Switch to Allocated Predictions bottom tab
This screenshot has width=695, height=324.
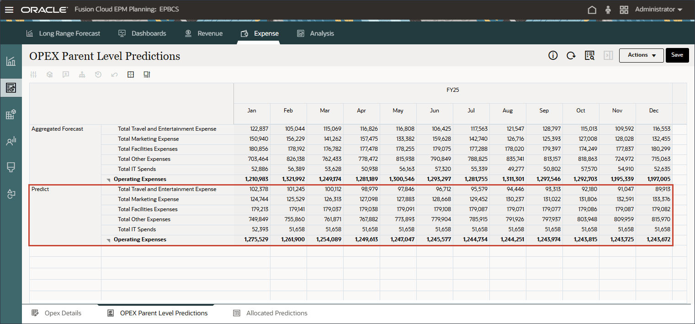(271, 313)
